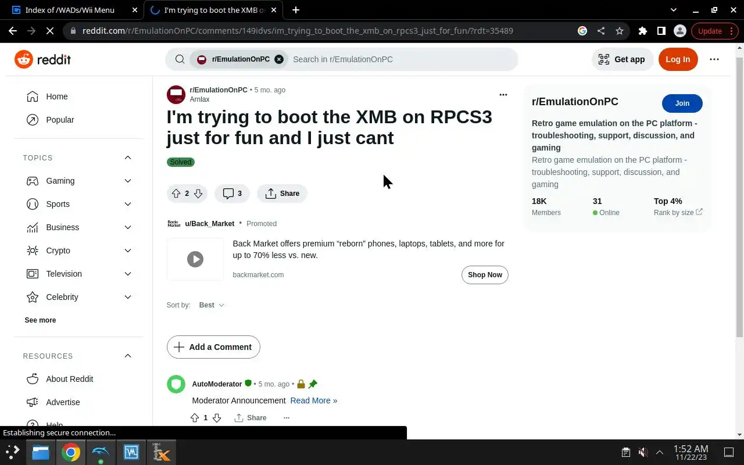Image resolution: width=744 pixels, height=465 pixels.
Task: Open the browser extensions puzzle icon
Action: tap(642, 31)
